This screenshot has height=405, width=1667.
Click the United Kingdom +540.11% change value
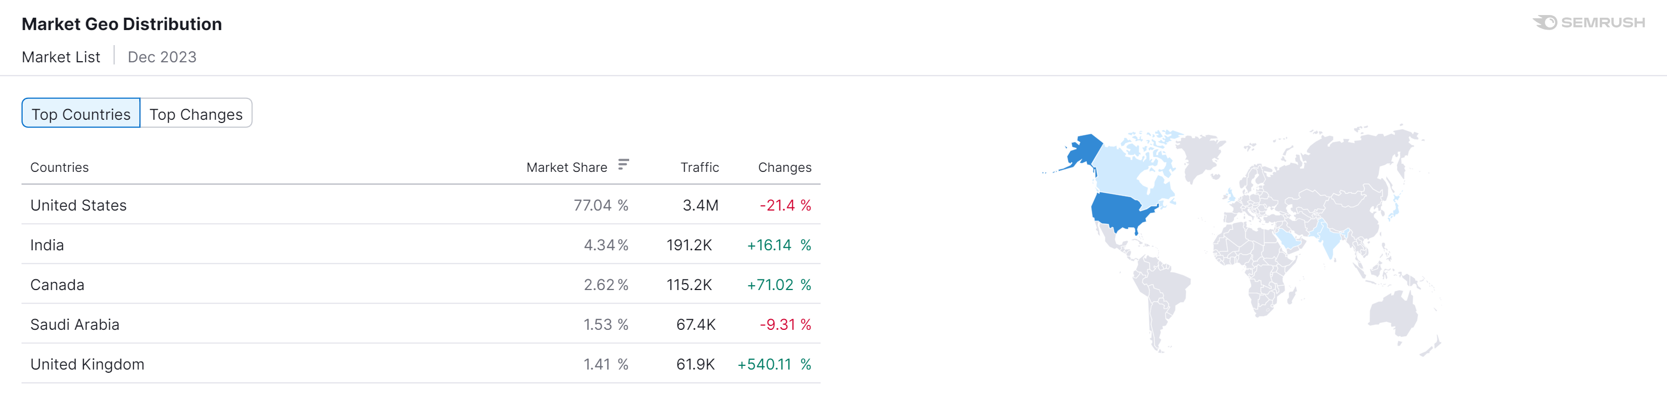773,364
